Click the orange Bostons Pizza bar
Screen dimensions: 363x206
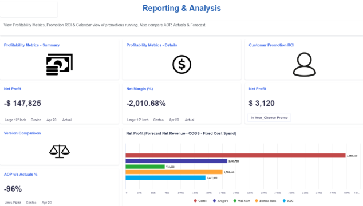(x=174, y=172)
